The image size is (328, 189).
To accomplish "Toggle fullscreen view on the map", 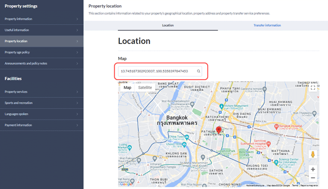I will (x=313, y=88).
